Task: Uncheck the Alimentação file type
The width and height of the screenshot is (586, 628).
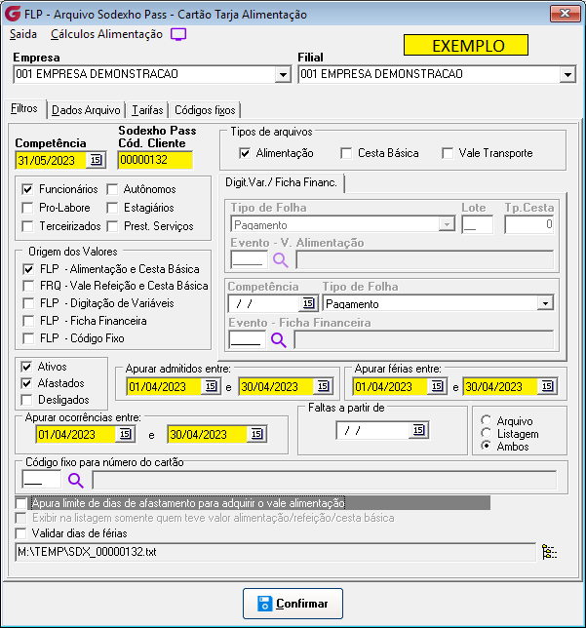Action: pos(245,153)
